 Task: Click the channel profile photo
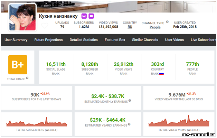pyautogui.click(x=22, y=17)
